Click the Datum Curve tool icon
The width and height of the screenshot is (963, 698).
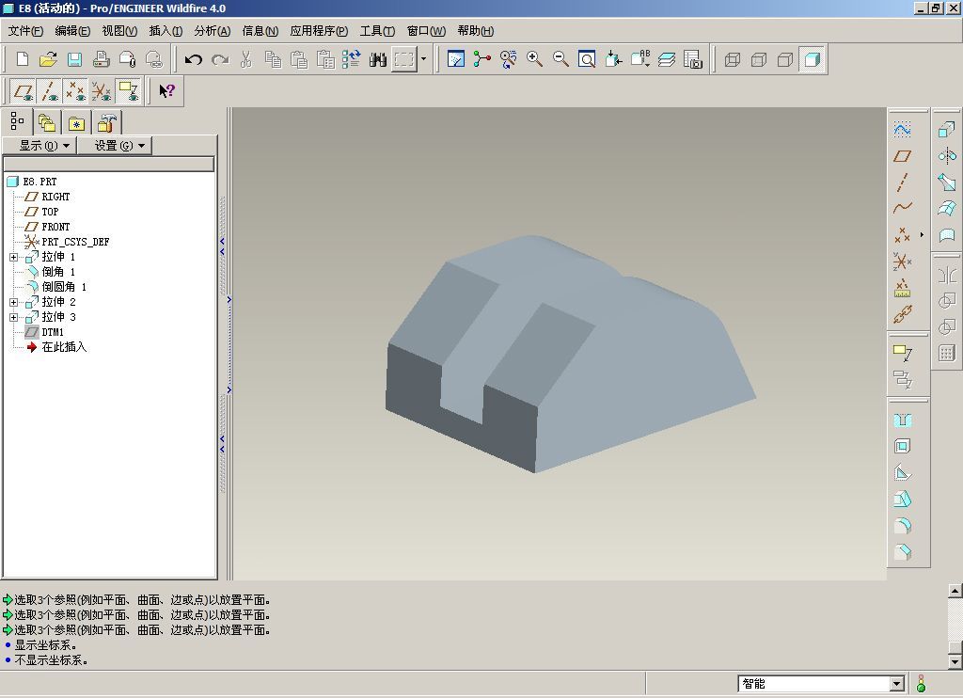tap(902, 208)
